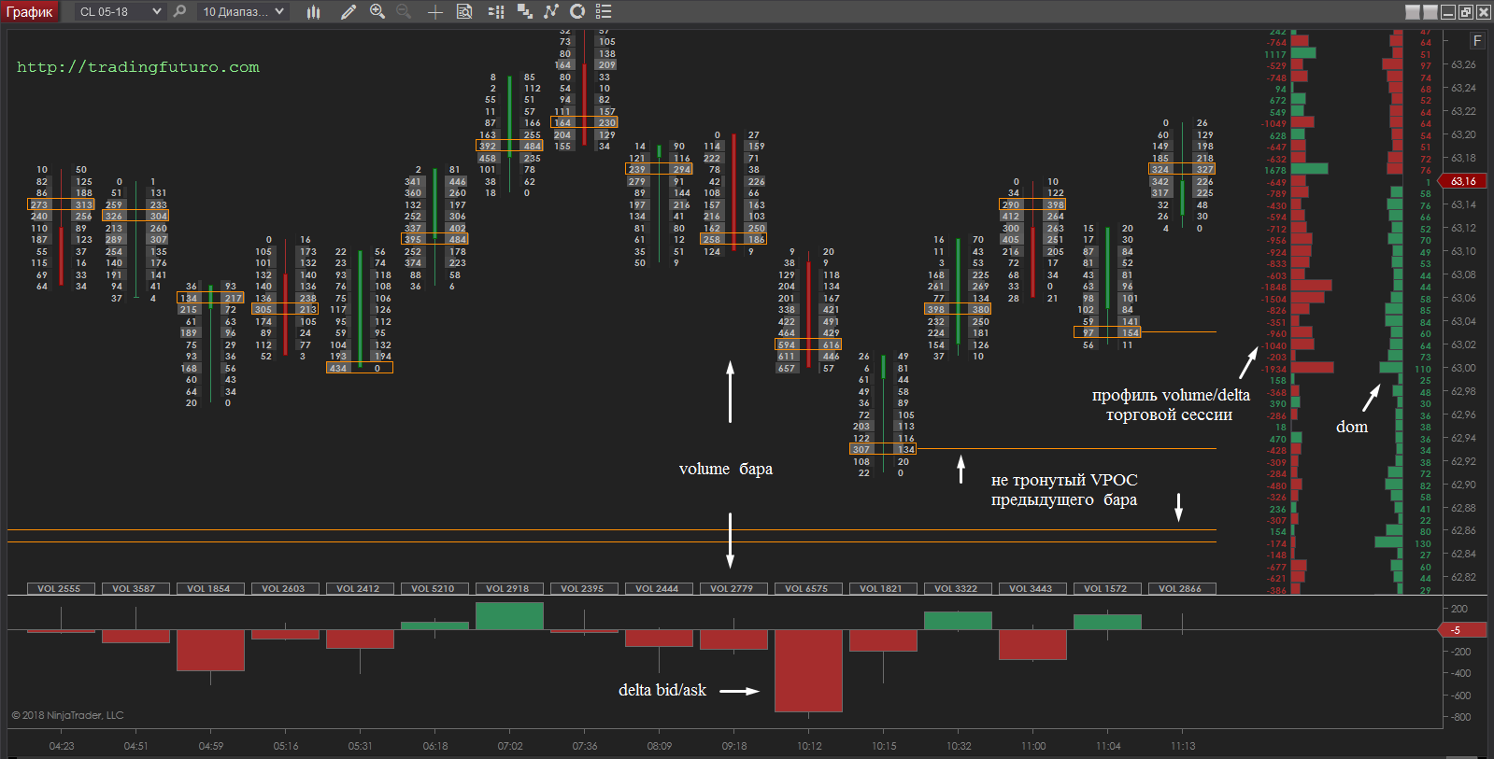Viewport: 1494px width, 759px height.
Task: Select the pencil drawing tools icon
Action: 349,11
